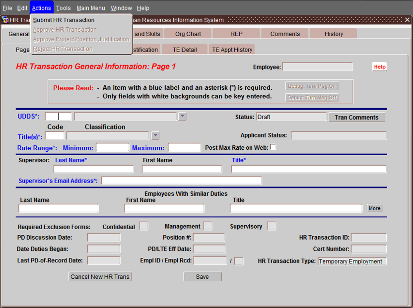Click the Rate Range Maximum field
Viewport: 413px width, 308px height.
[x=184, y=147]
